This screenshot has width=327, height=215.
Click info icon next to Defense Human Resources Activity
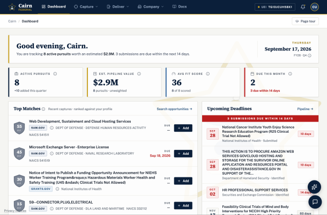coord(51,128)
